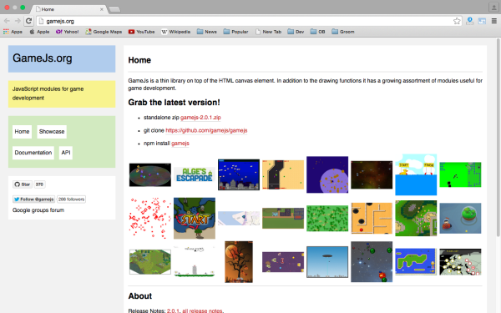Click the download extension icon in toolbar
Viewport: 501px width, 313px height.
469,21
